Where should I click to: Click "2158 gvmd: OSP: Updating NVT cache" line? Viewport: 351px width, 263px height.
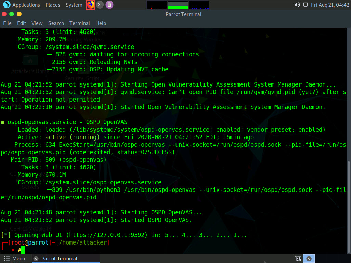tap(110, 70)
